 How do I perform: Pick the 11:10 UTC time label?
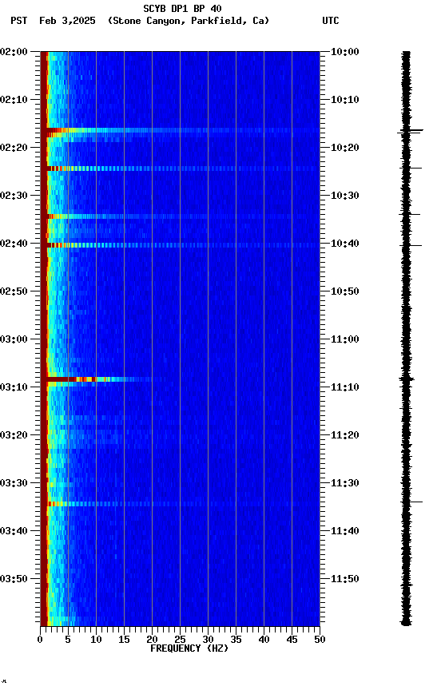pyautogui.click(x=344, y=387)
